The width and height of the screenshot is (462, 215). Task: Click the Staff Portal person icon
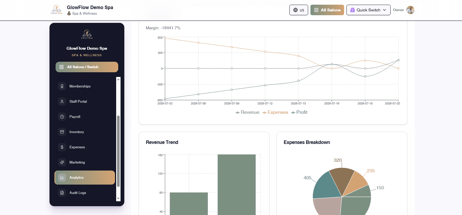pos(62,102)
